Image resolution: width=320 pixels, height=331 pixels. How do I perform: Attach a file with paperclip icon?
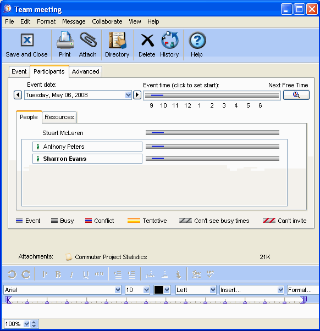(x=88, y=45)
